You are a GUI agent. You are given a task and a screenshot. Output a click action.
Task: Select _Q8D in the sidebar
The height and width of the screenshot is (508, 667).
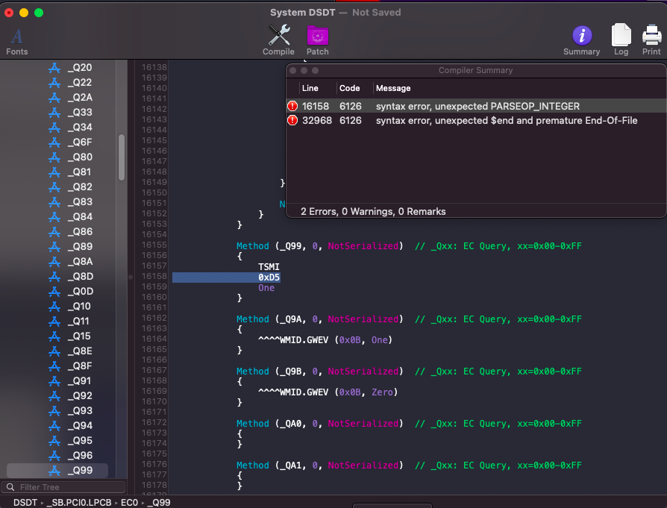click(x=79, y=277)
